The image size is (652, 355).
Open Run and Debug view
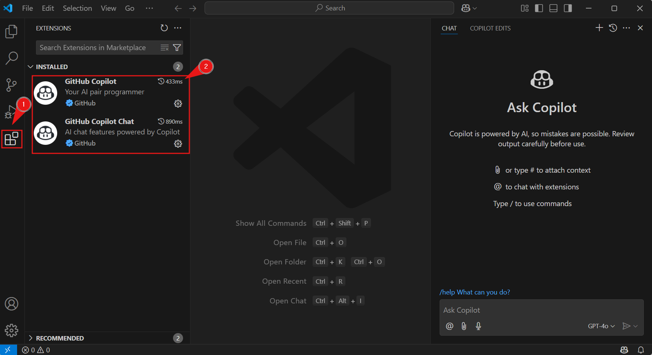click(10, 112)
